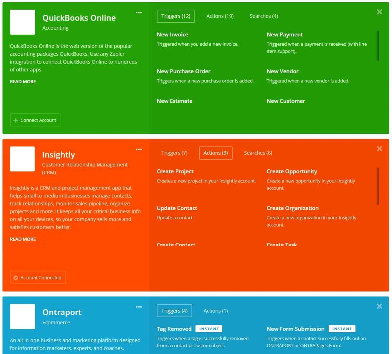This screenshot has height=354, width=392.
Task: Open the Ontraport three-dot options menu
Action: point(139,307)
